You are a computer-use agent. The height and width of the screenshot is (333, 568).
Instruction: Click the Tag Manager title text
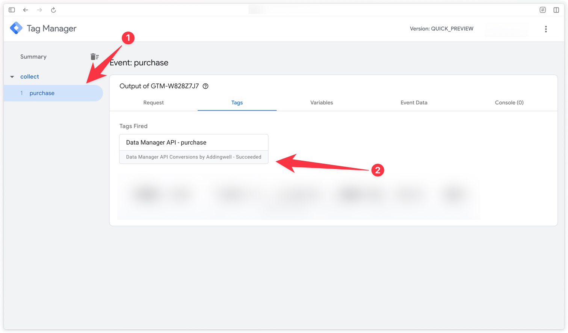point(51,29)
